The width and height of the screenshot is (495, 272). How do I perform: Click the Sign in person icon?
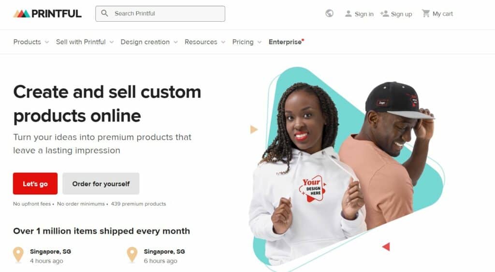[x=348, y=14]
